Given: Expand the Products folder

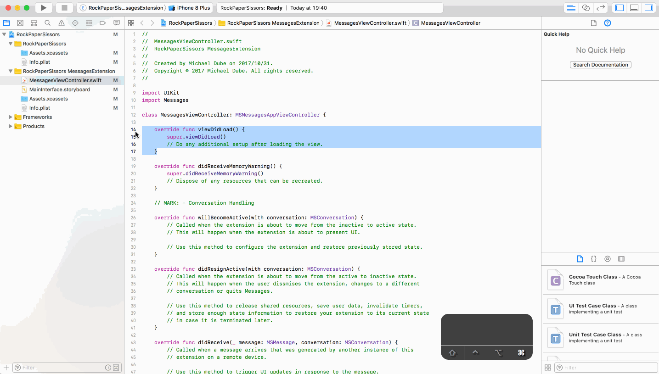Looking at the screenshot, I should (x=11, y=126).
